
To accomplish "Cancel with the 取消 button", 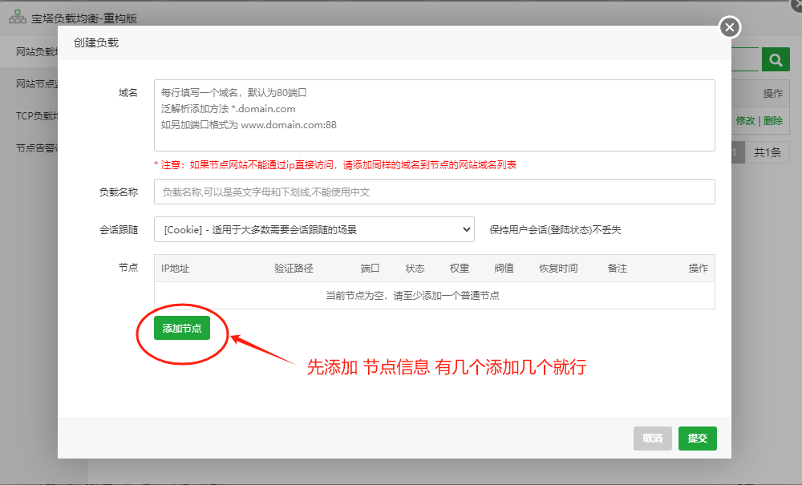I will pyautogui.click(x=653, y=438).
